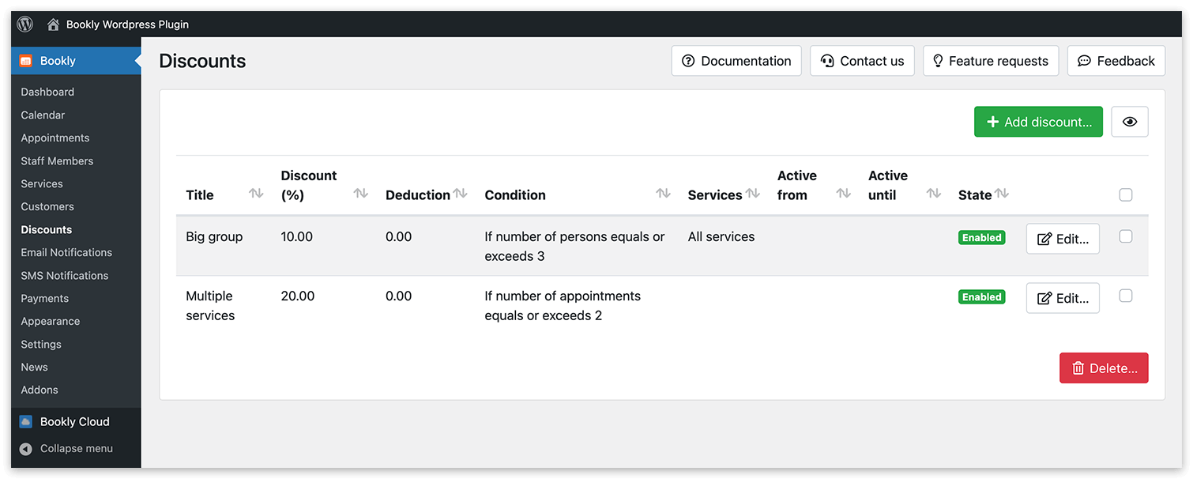This screenshot has height=479, width=1193.
Task: Open Staff Members page
Action: tap(57, 160)
